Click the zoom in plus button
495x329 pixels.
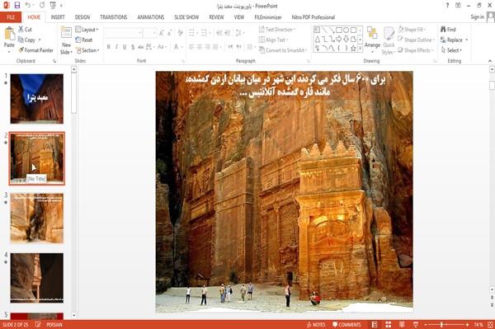point(467,325)
